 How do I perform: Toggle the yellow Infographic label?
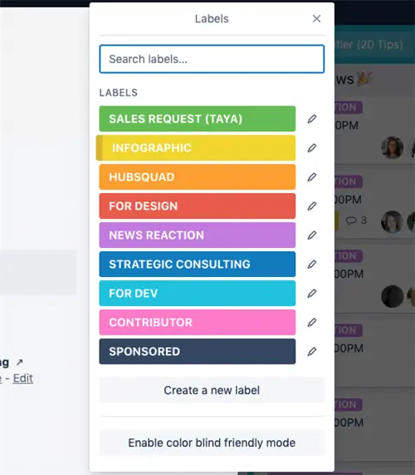pyautogui.click(x=196, y=148)
